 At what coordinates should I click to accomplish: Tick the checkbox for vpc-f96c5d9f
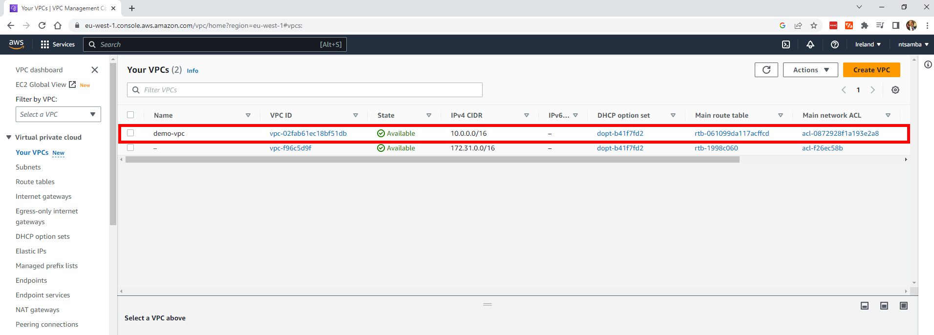[x=130, y=147]
